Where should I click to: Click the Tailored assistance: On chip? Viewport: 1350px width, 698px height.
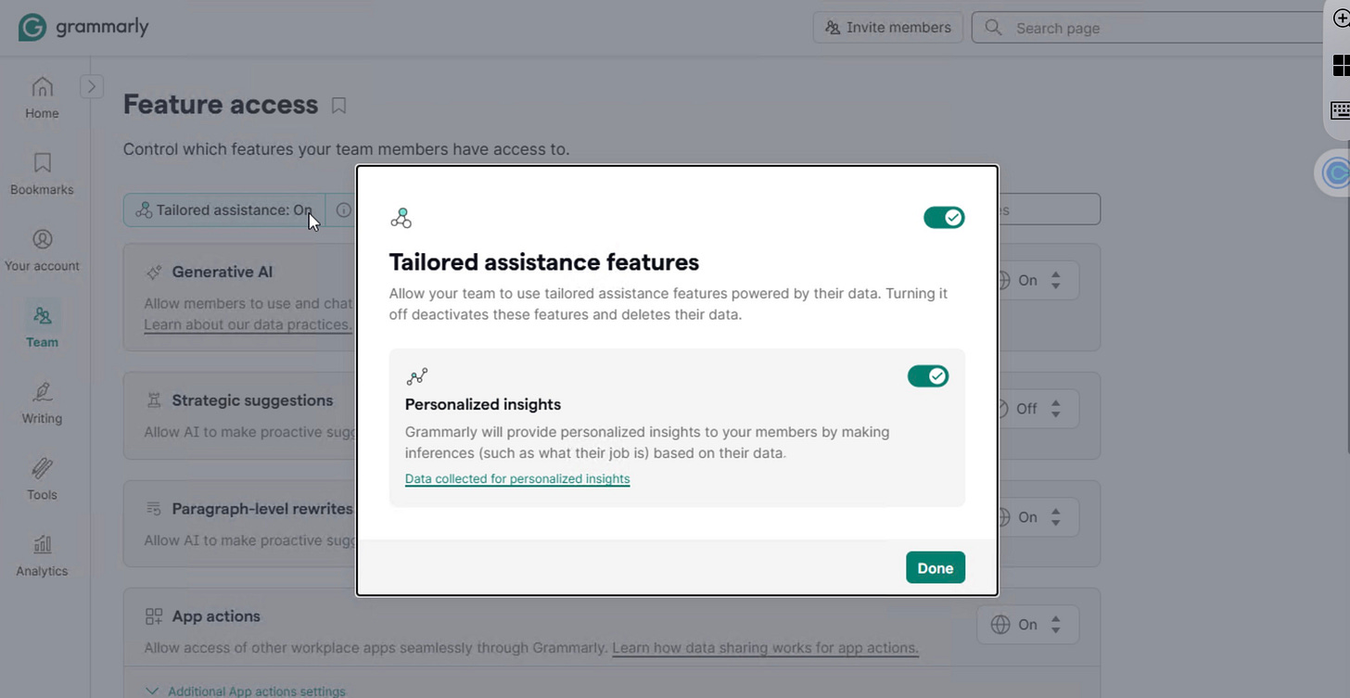[x=224, y=210]
